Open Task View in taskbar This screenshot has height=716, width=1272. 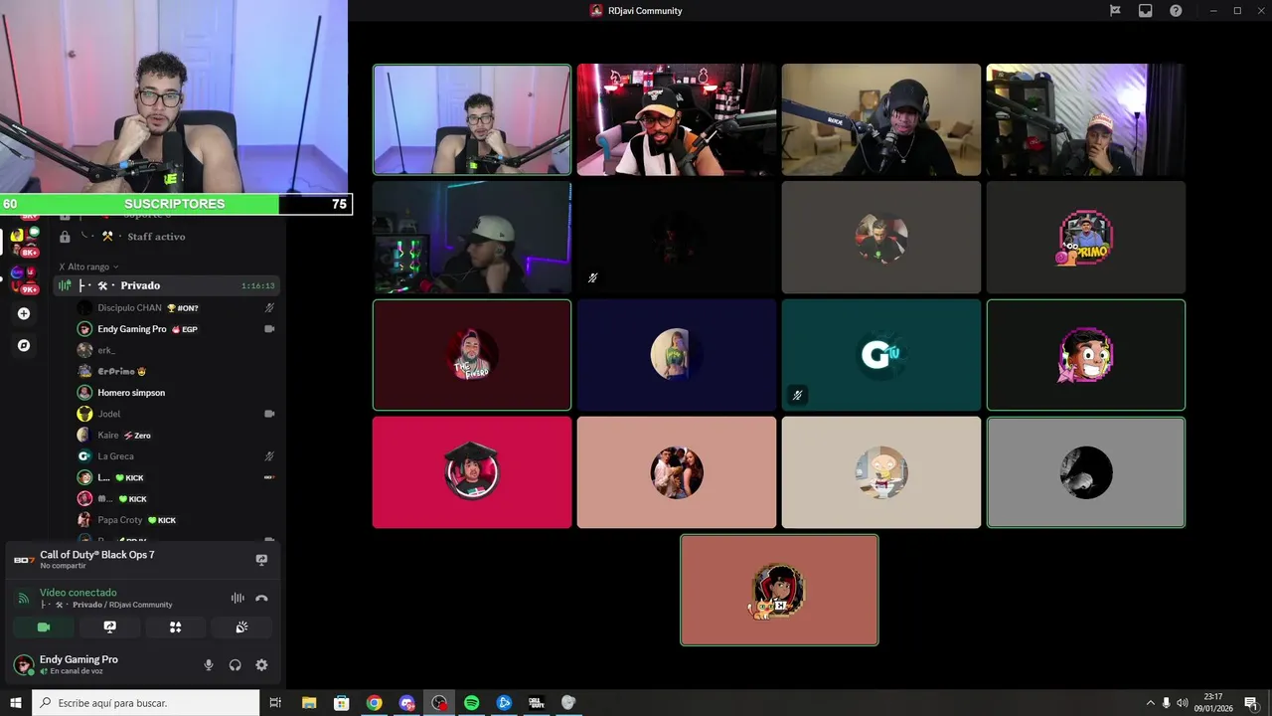[x=275, y=703]
